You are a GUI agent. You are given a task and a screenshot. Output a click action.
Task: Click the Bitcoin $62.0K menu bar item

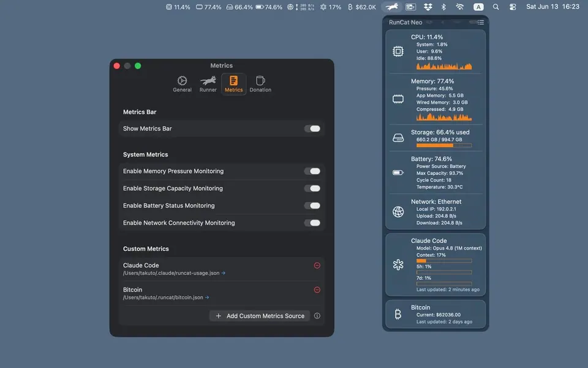(x=362, y=7)
